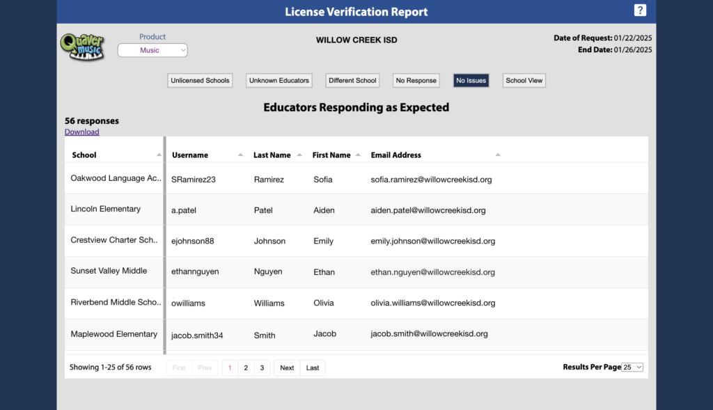Sort by Last Name column arrow
This screenshot has height=410, width=713.
[299, 155]
